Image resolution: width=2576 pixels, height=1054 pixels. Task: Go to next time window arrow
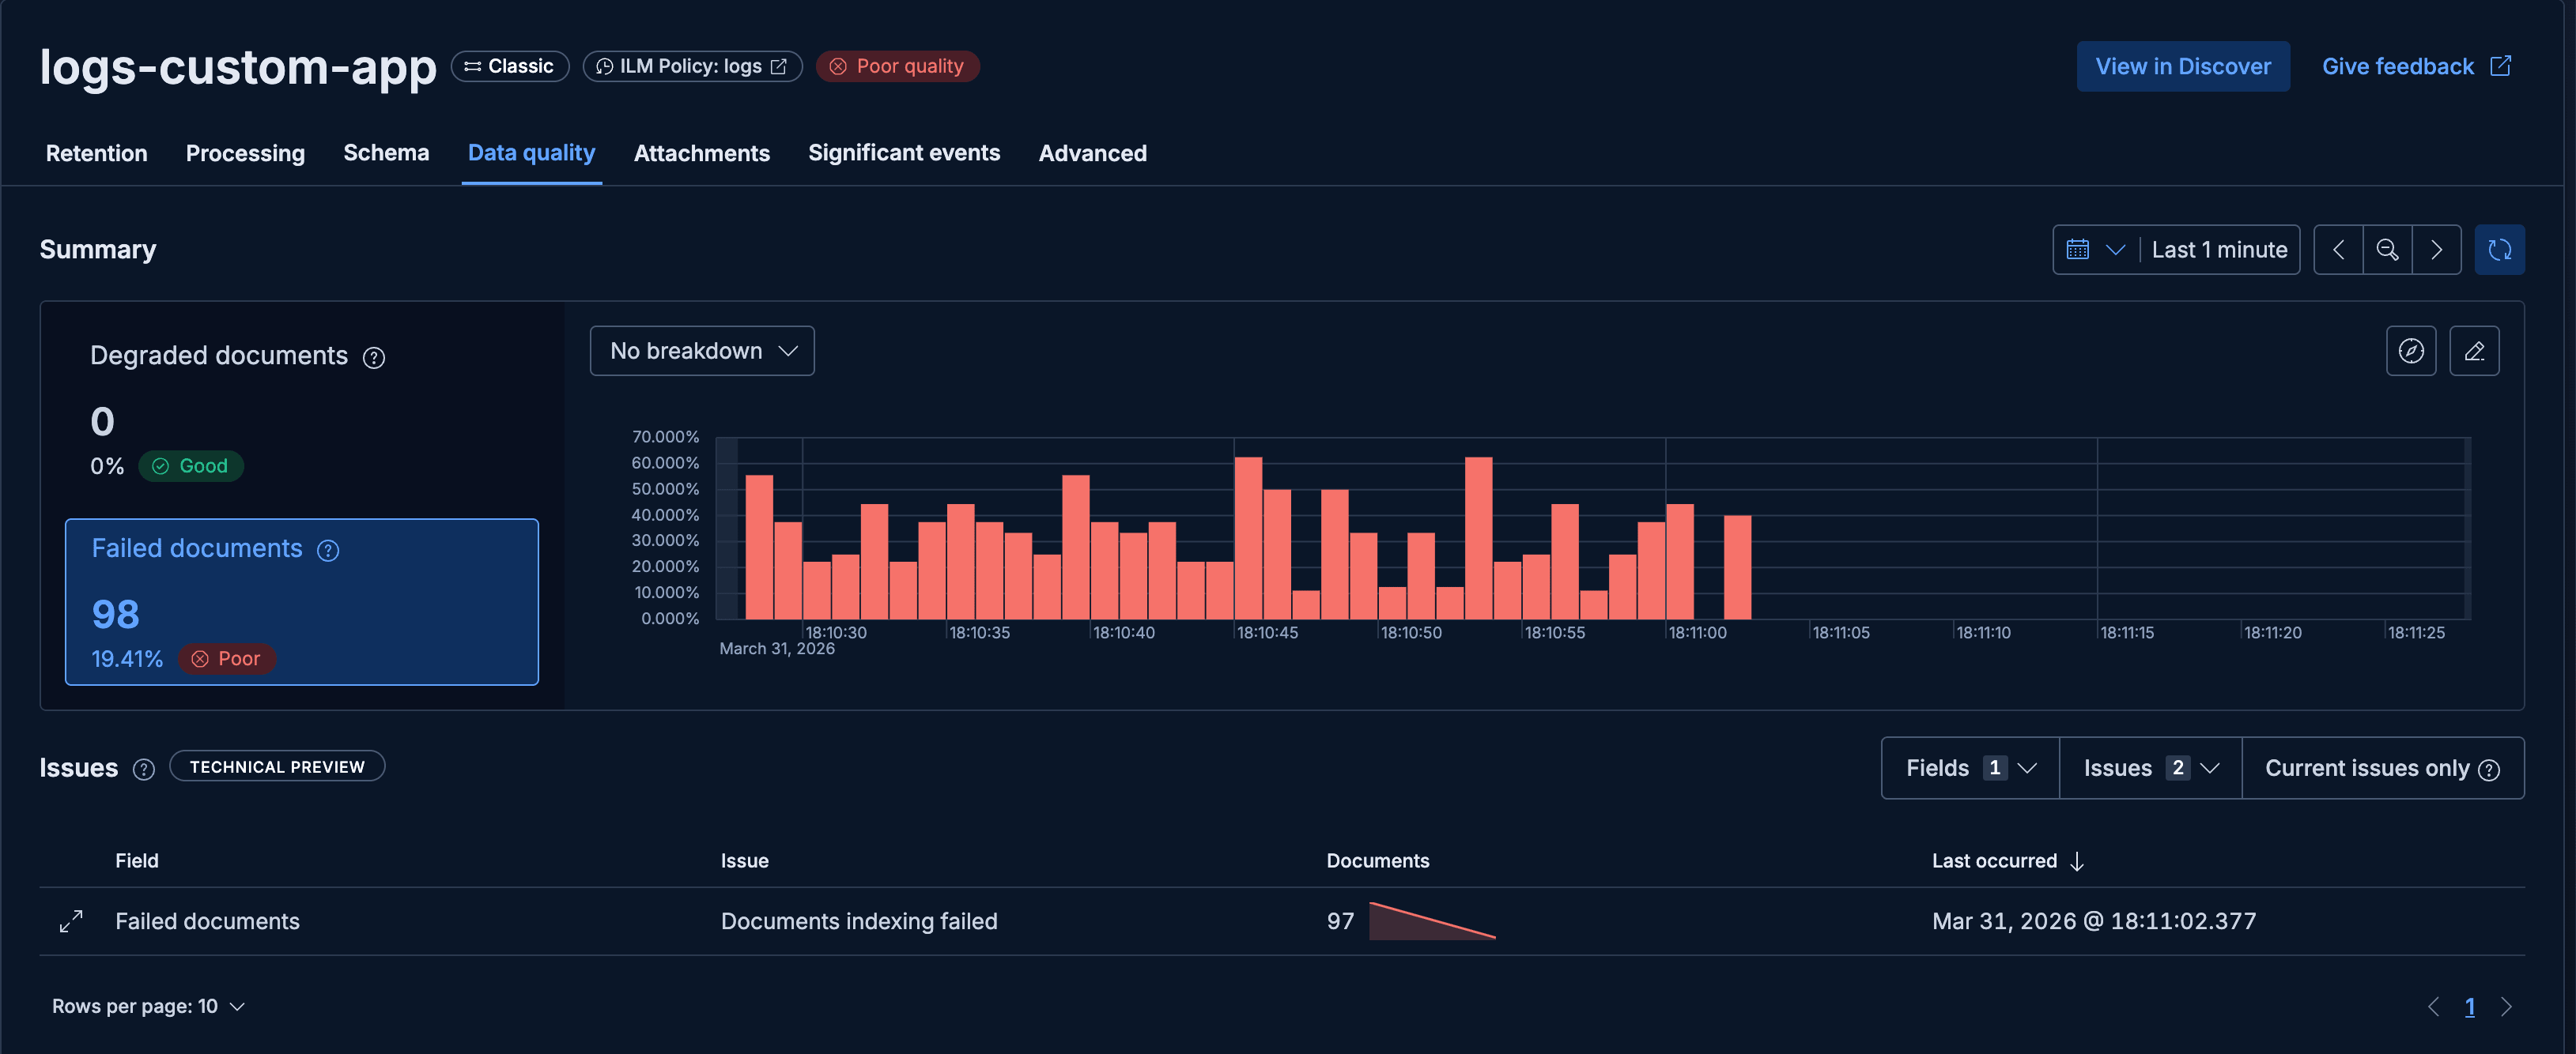tap(2436, 250)
